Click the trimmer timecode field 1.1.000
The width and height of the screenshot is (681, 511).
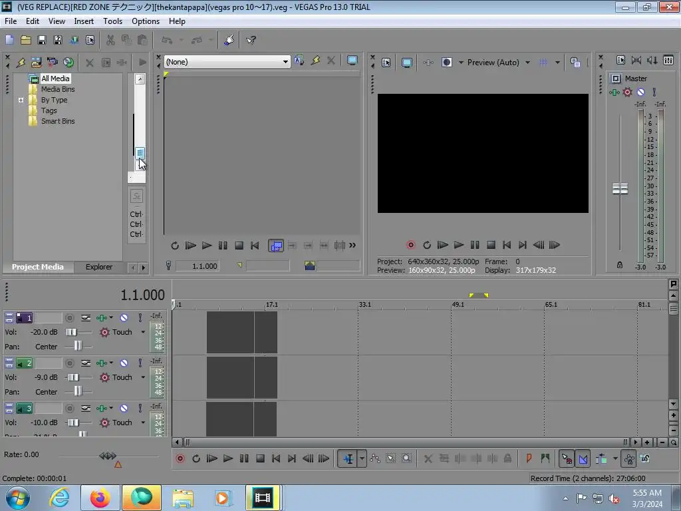198,266
